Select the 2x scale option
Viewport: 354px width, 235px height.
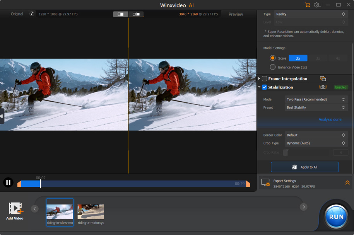[x=298, y=58]
